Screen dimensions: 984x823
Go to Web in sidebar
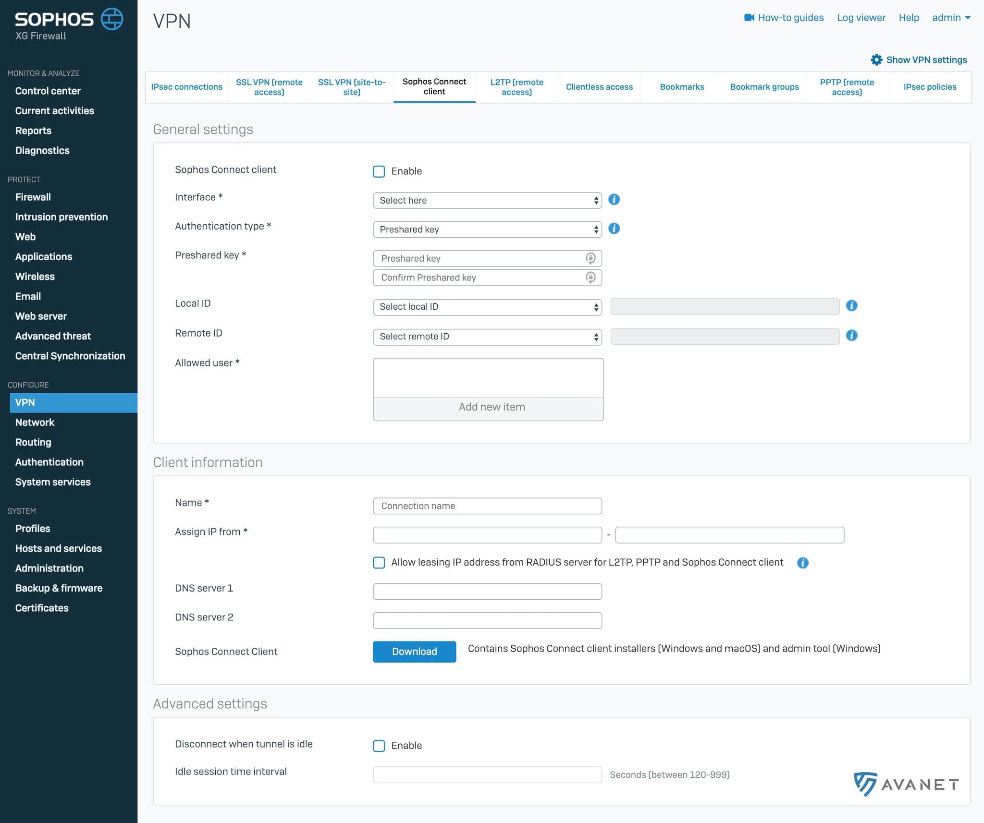(x=25, y=237)
